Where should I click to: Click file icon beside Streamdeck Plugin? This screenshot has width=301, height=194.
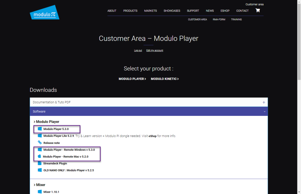[39, 163]
